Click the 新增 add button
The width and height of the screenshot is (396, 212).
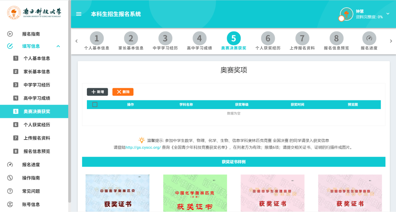pyautogui.click(x=97, y=92)
